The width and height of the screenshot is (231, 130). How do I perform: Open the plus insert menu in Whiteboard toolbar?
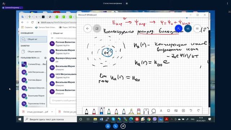pyautogui.click(x=183, y=110)
